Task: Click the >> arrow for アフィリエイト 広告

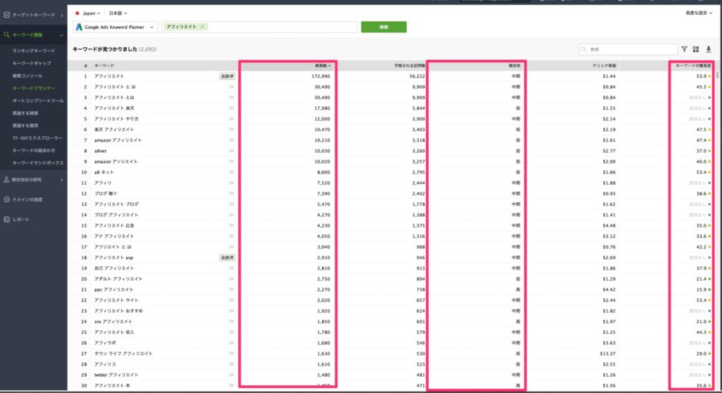Action: pos(231,225)
